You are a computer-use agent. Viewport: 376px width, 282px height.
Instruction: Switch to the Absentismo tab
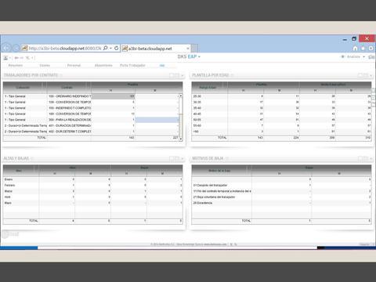[x=103, y=65]
